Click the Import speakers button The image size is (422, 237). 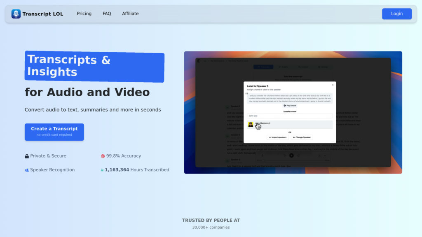tap(278, 137)
